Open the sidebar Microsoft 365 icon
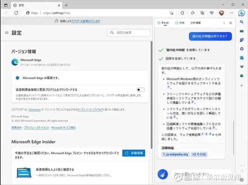Viewport: 248px width, 185px height. pyautogui.click(x=241, y=49)
